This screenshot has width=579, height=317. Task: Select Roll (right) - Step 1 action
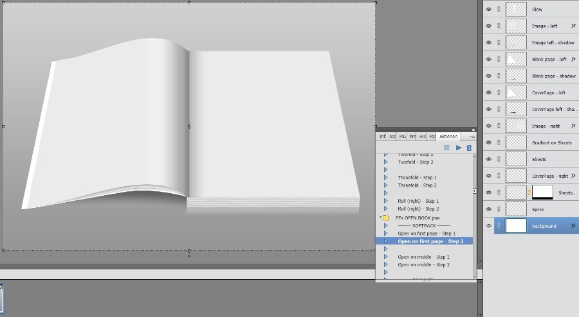tap(418, 201)
